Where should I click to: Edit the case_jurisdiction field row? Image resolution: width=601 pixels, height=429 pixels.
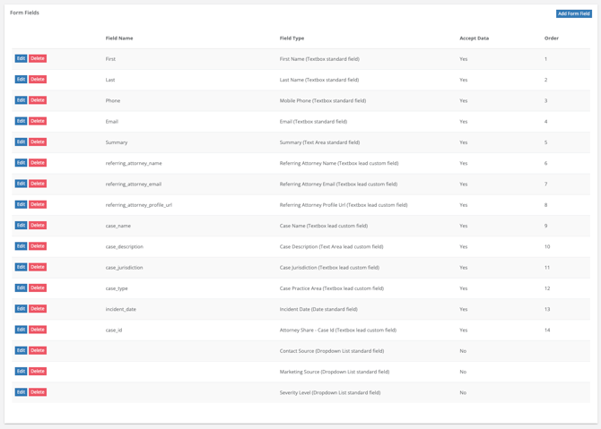point(21,267)
